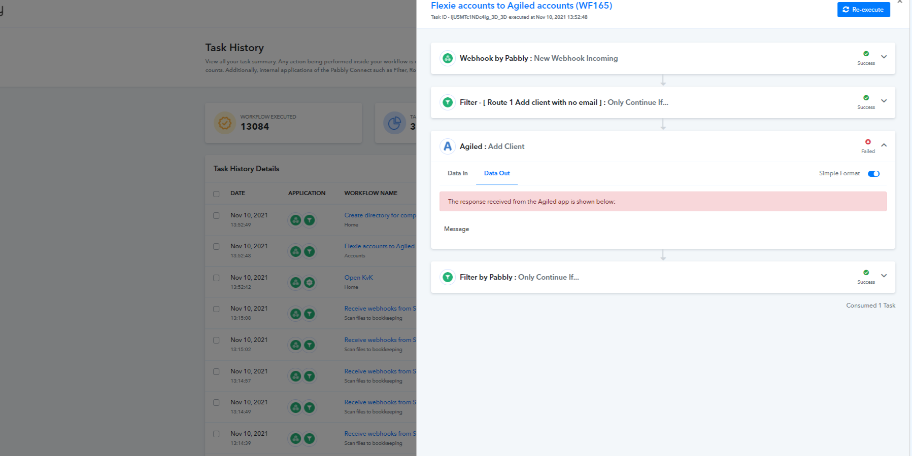Select checkbox for the 13:52:49 task row
Viewport: 912px width, 456px height.
pyautogui.click(x=216, y=215)
